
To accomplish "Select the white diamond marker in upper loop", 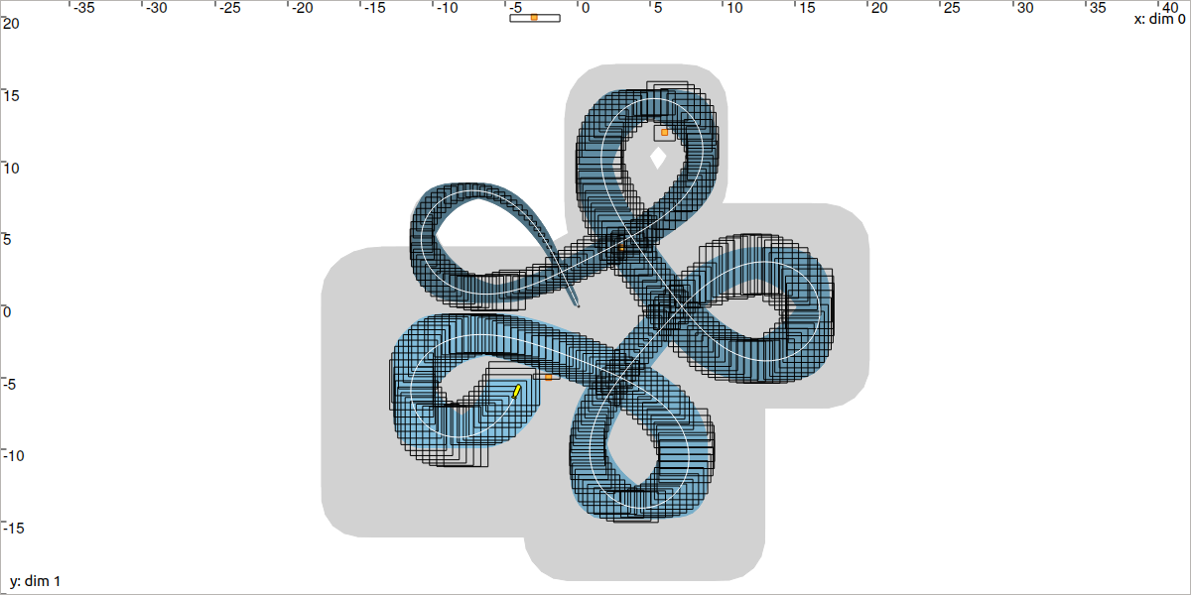I will [658, 157].
